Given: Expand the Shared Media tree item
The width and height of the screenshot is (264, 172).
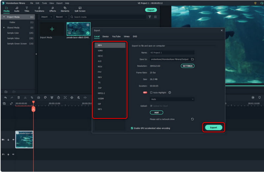Looking at the screenshot, I should click(4, 28).
